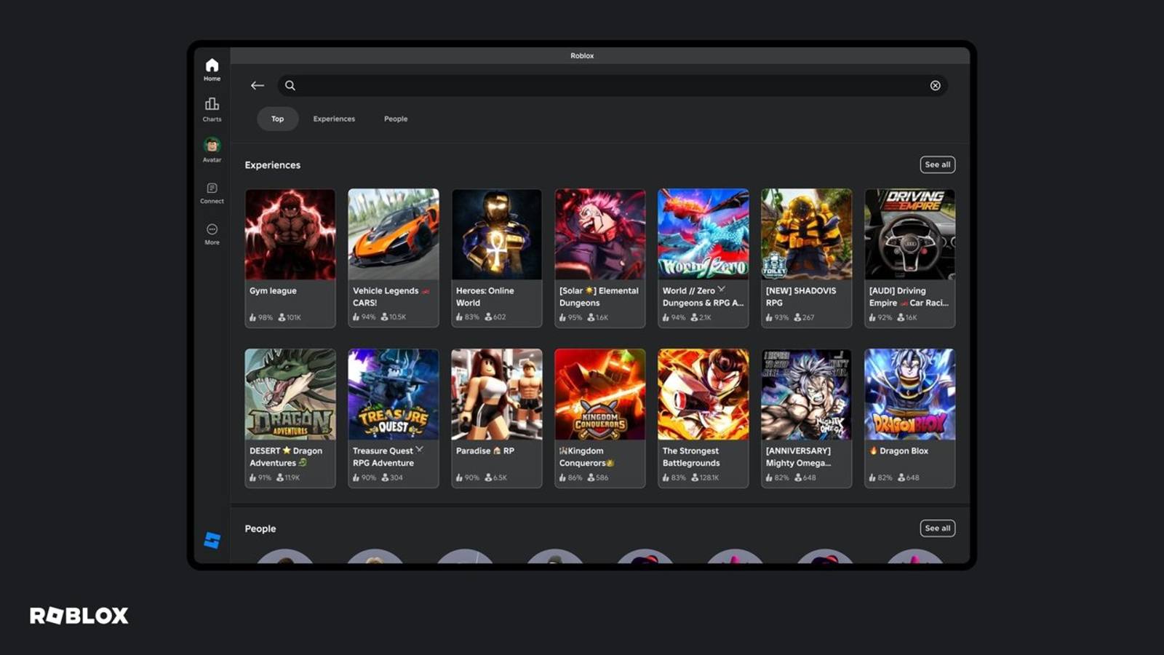Click the magnifier search icon
This screenshot has width=1164, height=655.
290,85
